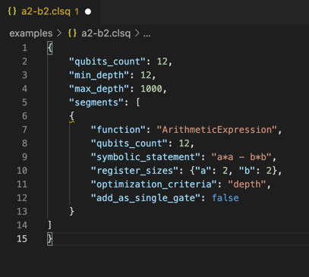Click the unsaved changes dot on the tab
The height and width of the screenshot is (277, 309).
(x=88, y=11)
